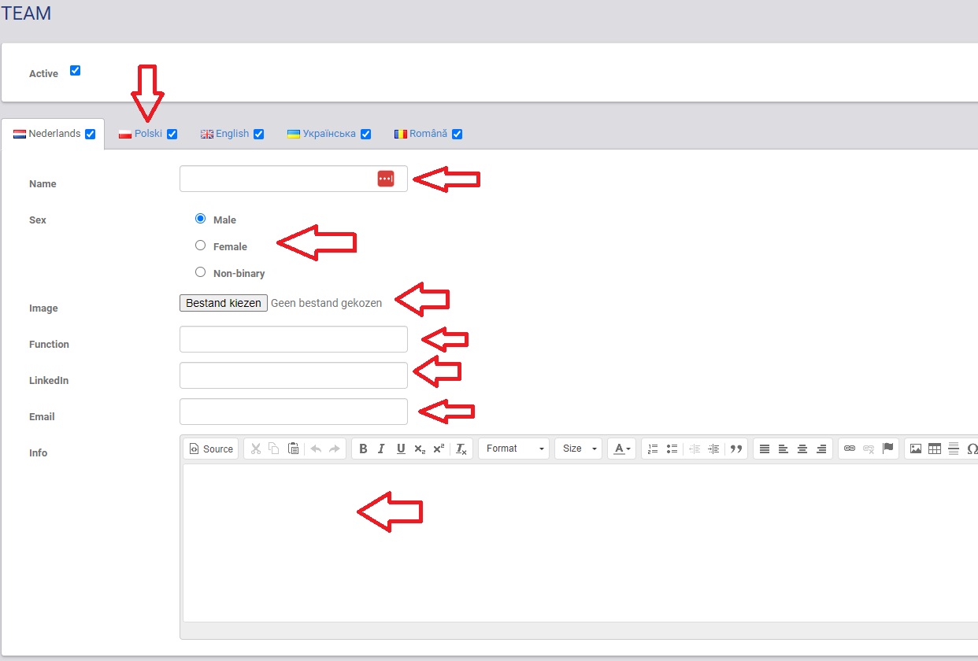Open the text color dropdown
978x661 pixels.
[621, 449]
